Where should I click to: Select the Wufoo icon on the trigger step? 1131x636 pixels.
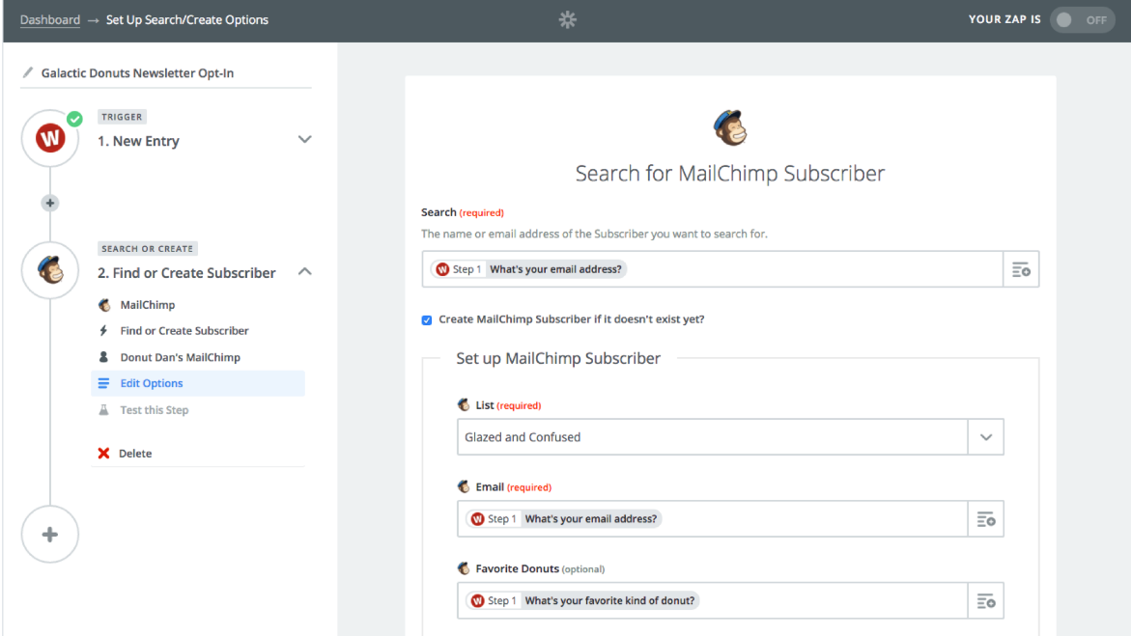pyautogui.click(x=50, y=138)
